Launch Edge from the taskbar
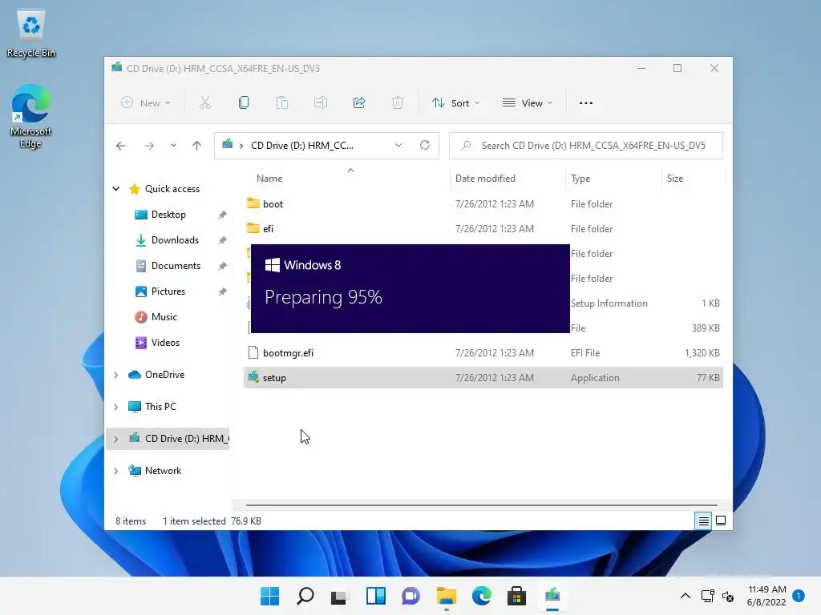The width and height of the screenshot is (821, 615). point(482,596)
